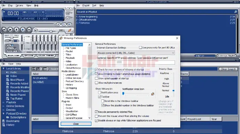Open Video under Local Library

point(13,76)
